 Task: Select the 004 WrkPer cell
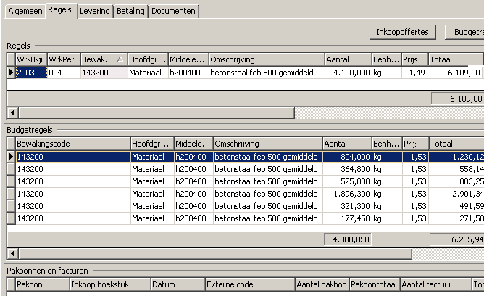click(64, 73)
